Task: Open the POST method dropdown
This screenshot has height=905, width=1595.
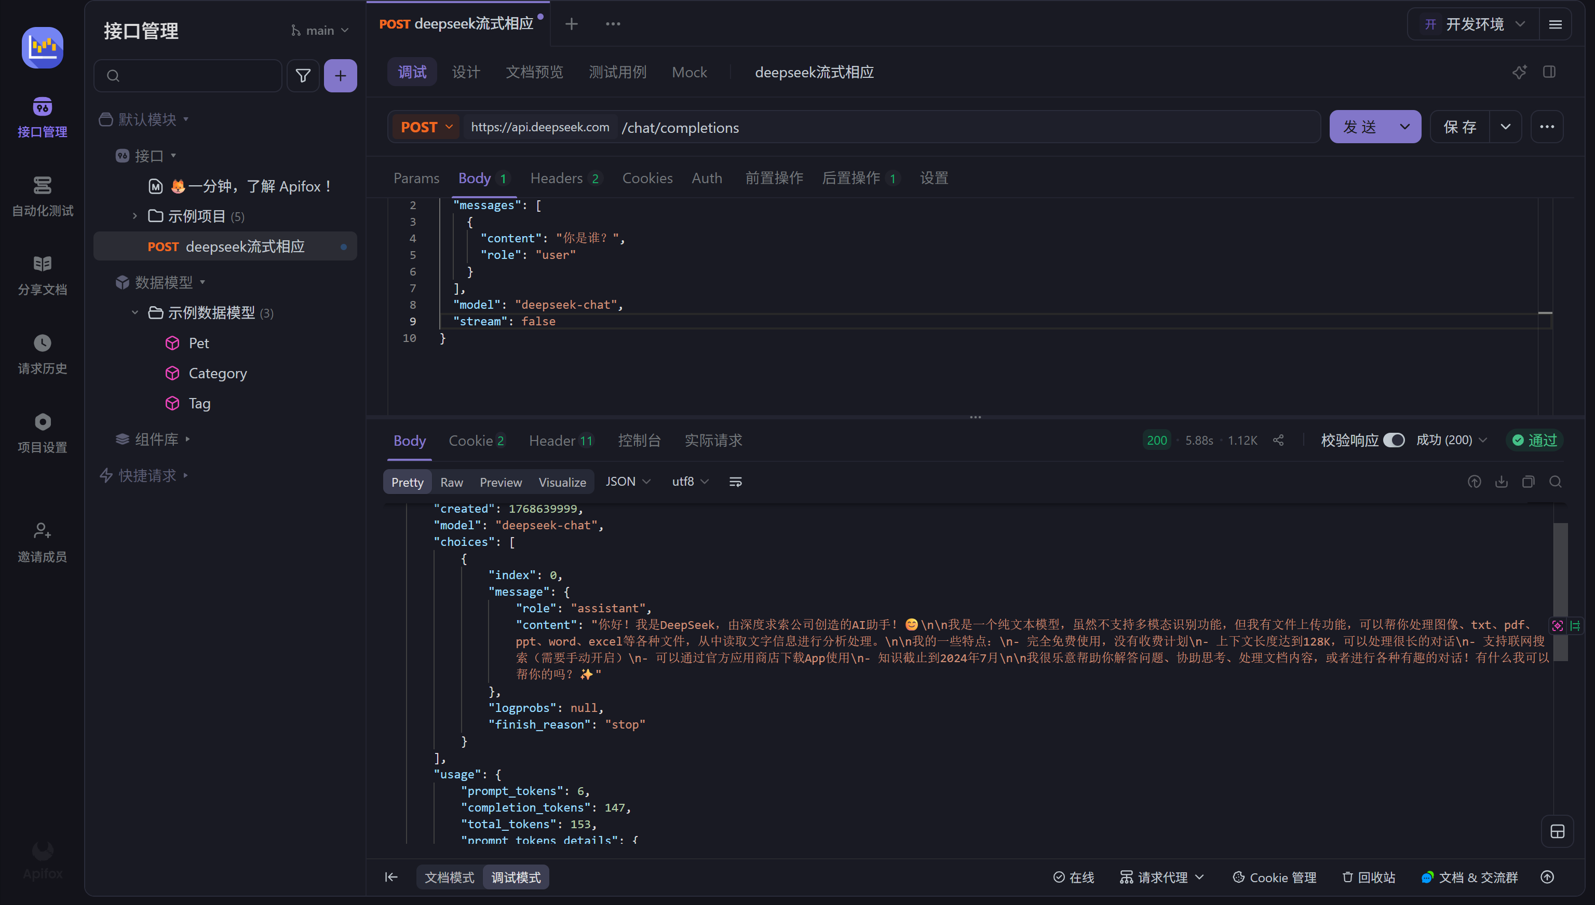Action: click(x=427, y=127)
